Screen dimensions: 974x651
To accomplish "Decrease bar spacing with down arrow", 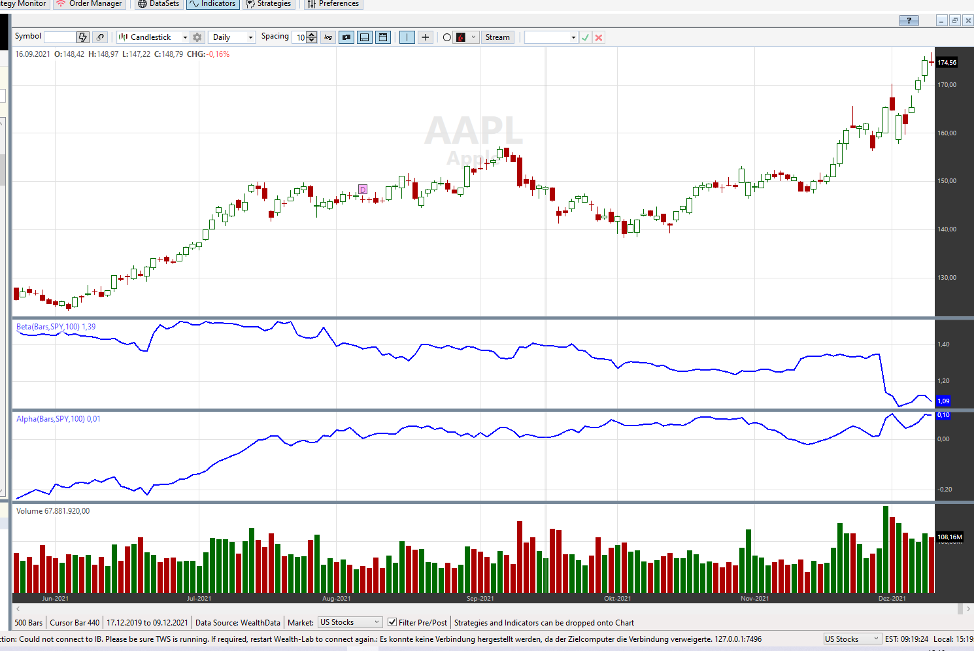I will click(312, 40).
